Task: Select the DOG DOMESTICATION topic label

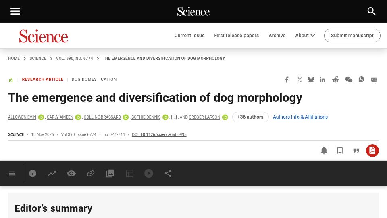Action: [94, 80]
